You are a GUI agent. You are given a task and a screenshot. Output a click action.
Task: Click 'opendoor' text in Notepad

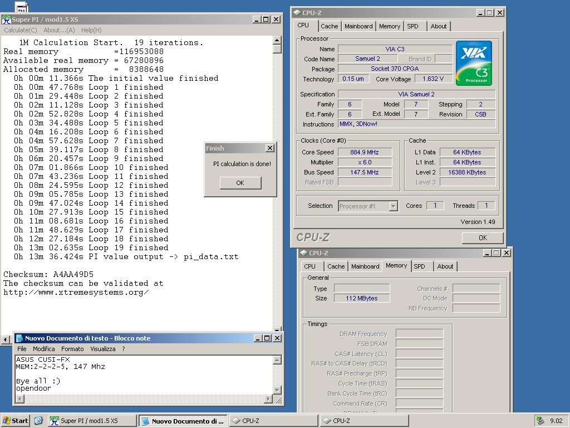tap(33, 388)
